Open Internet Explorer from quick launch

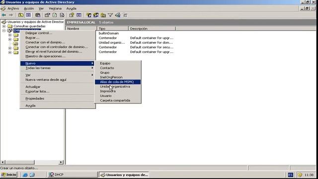click(25, 175)
